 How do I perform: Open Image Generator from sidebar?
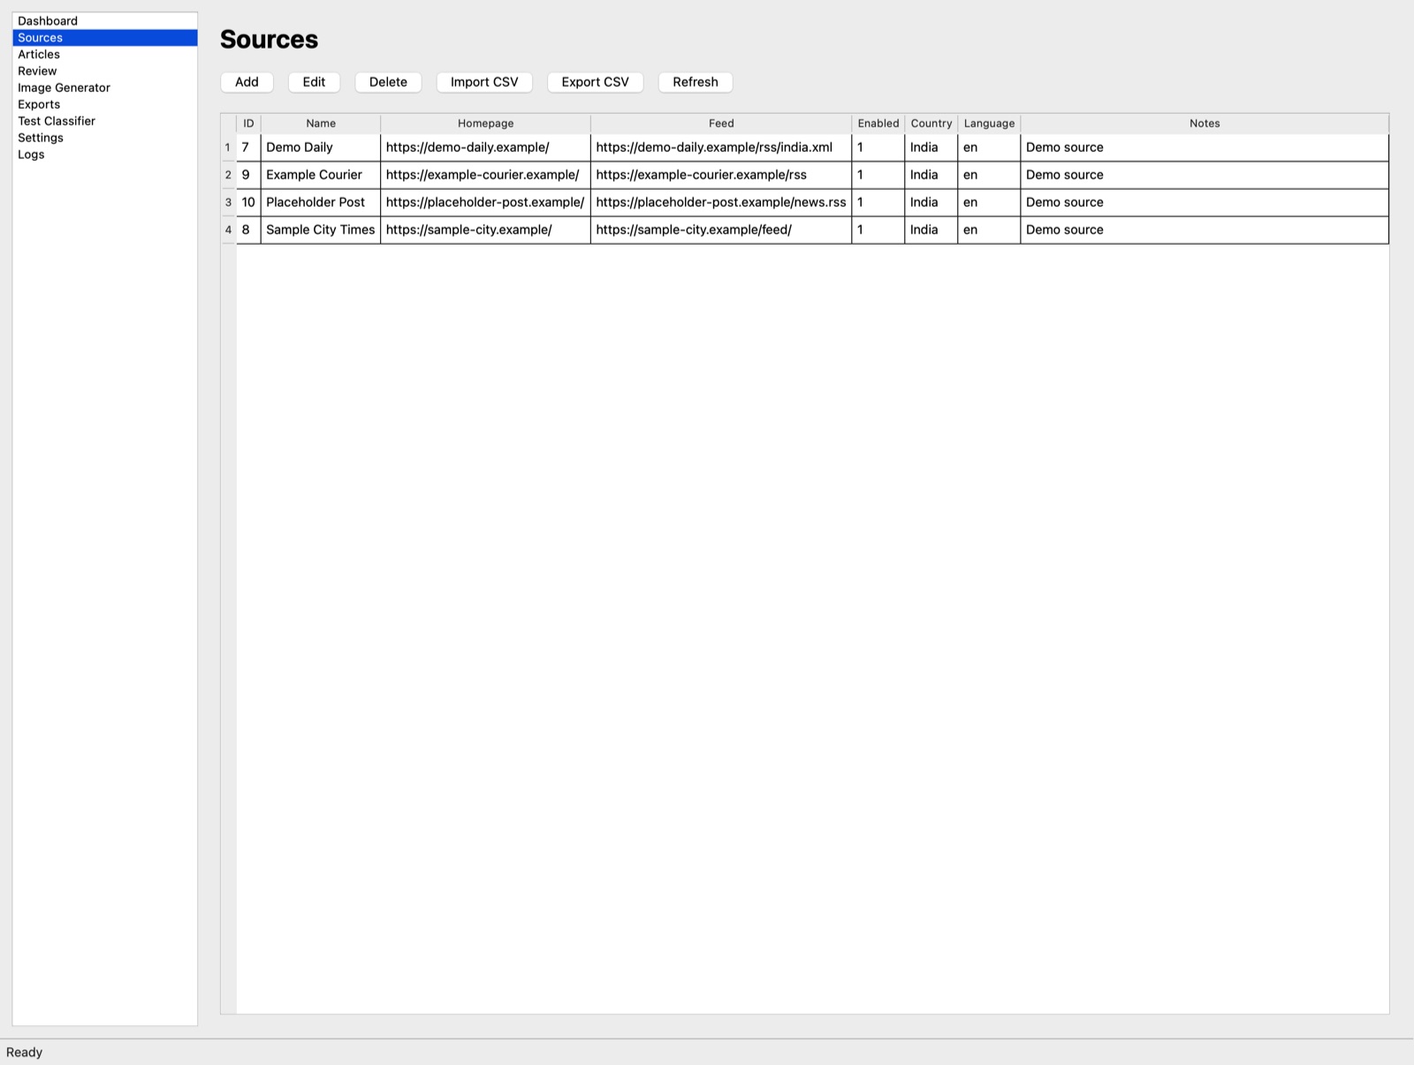pos(104,88)
